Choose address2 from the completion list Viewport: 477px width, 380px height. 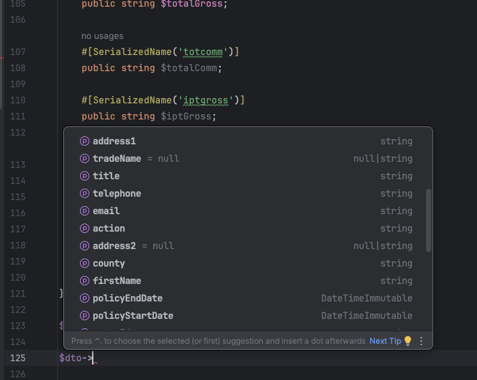tap(114, 246)
